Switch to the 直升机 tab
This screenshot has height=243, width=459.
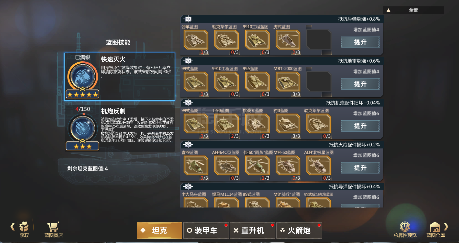pos(253,230)
